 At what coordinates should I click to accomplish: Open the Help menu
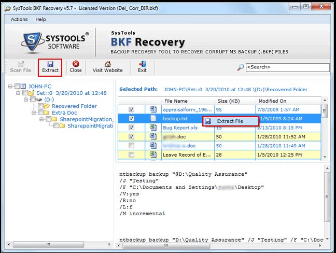[x=40, y=19]
